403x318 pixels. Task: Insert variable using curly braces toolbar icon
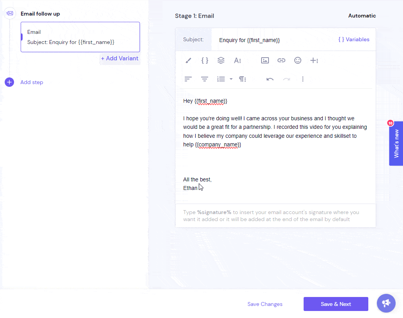[x=205, y=61]
